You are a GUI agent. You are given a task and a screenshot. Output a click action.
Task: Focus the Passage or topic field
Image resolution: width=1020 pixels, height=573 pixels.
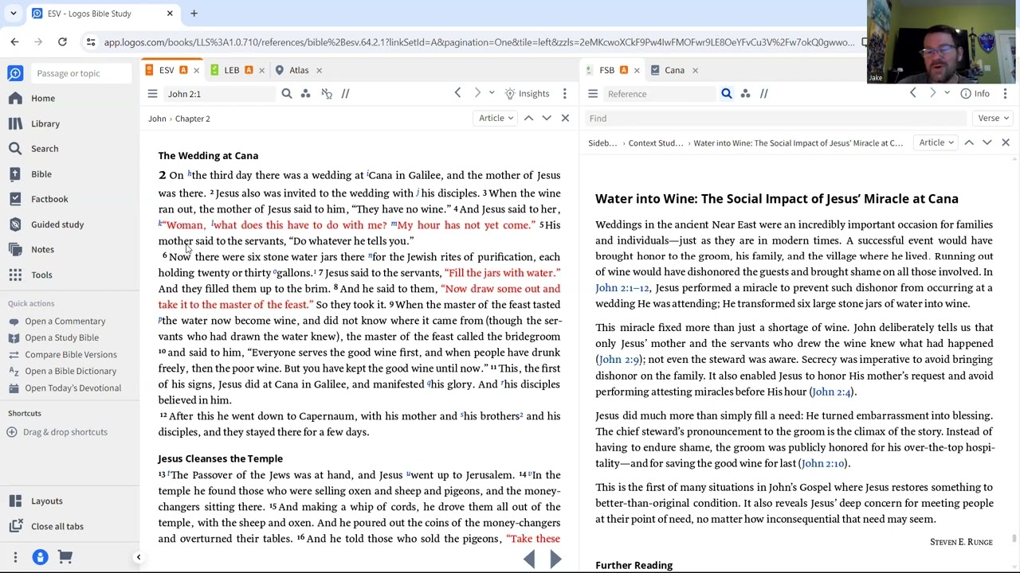coord(81,73)
